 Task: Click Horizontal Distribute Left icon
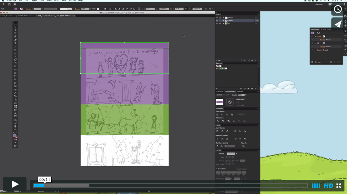[x=235, y=139]
